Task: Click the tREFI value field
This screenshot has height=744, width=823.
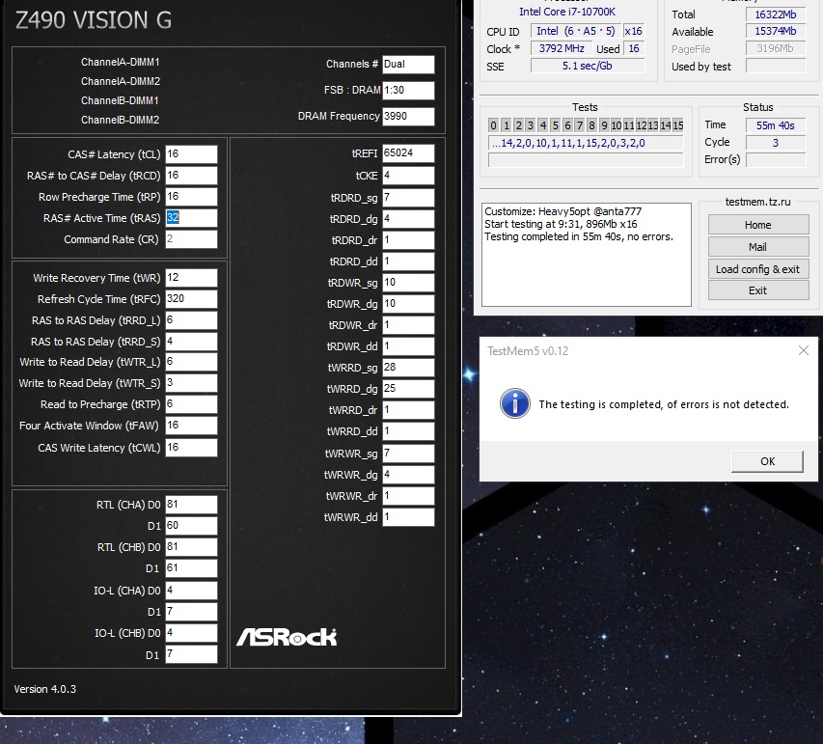Action: point(408,153)
